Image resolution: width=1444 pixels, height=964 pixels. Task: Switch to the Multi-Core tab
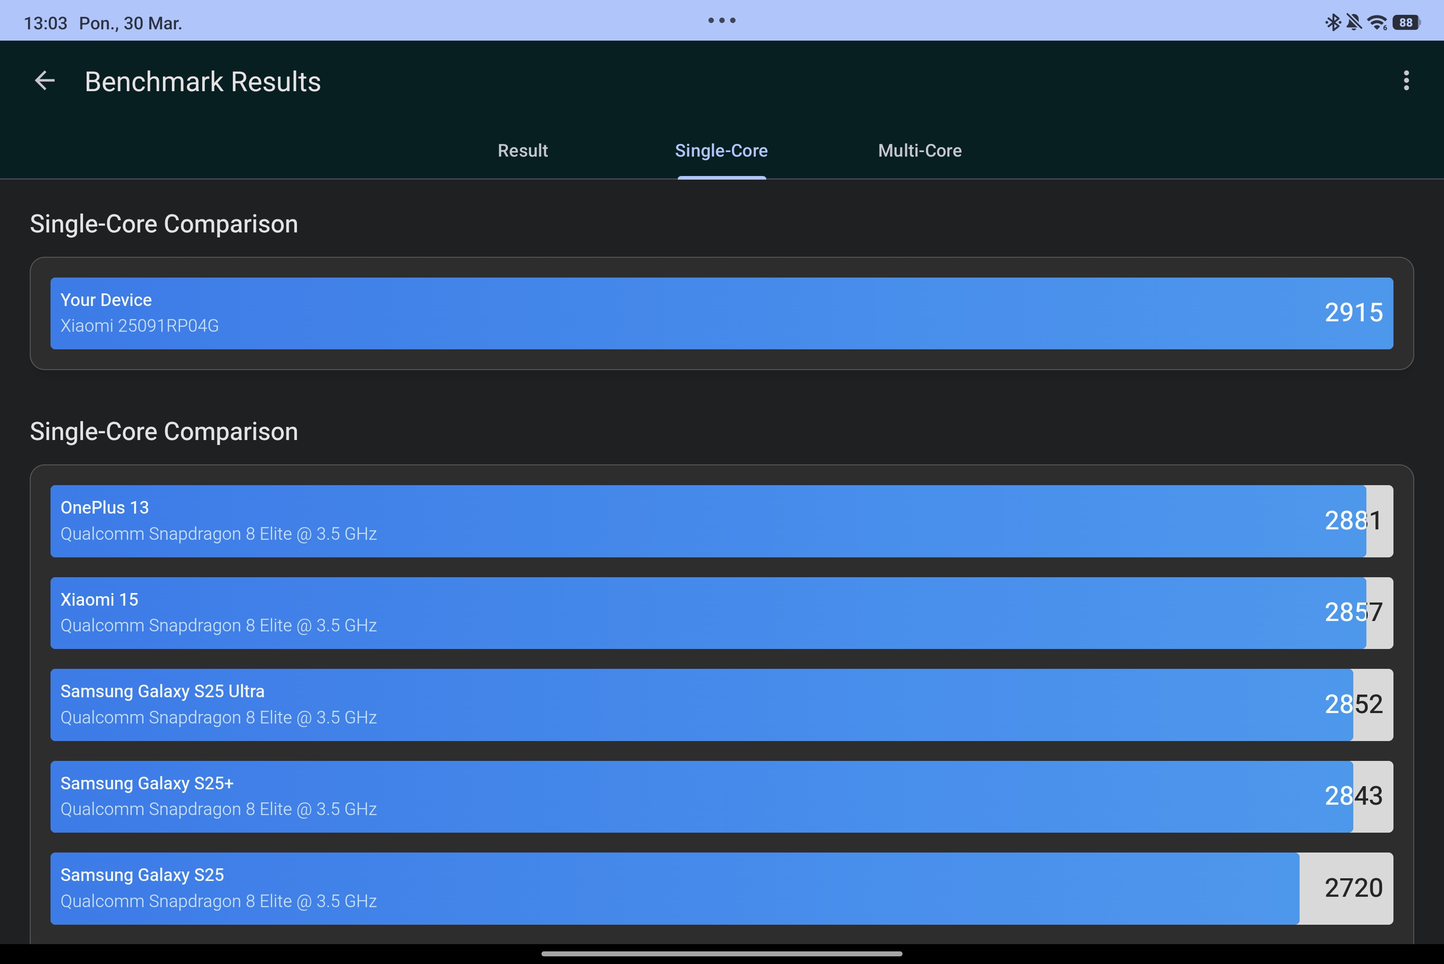[920, 151]
